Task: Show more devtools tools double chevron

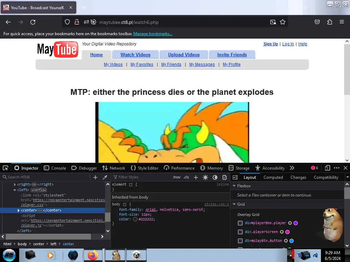Action: [x=292, y=168]
